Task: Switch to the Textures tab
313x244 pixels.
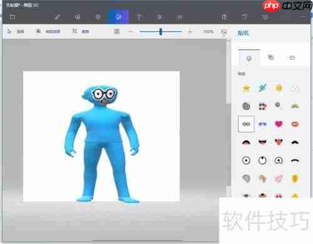Action: coord(271,58)
